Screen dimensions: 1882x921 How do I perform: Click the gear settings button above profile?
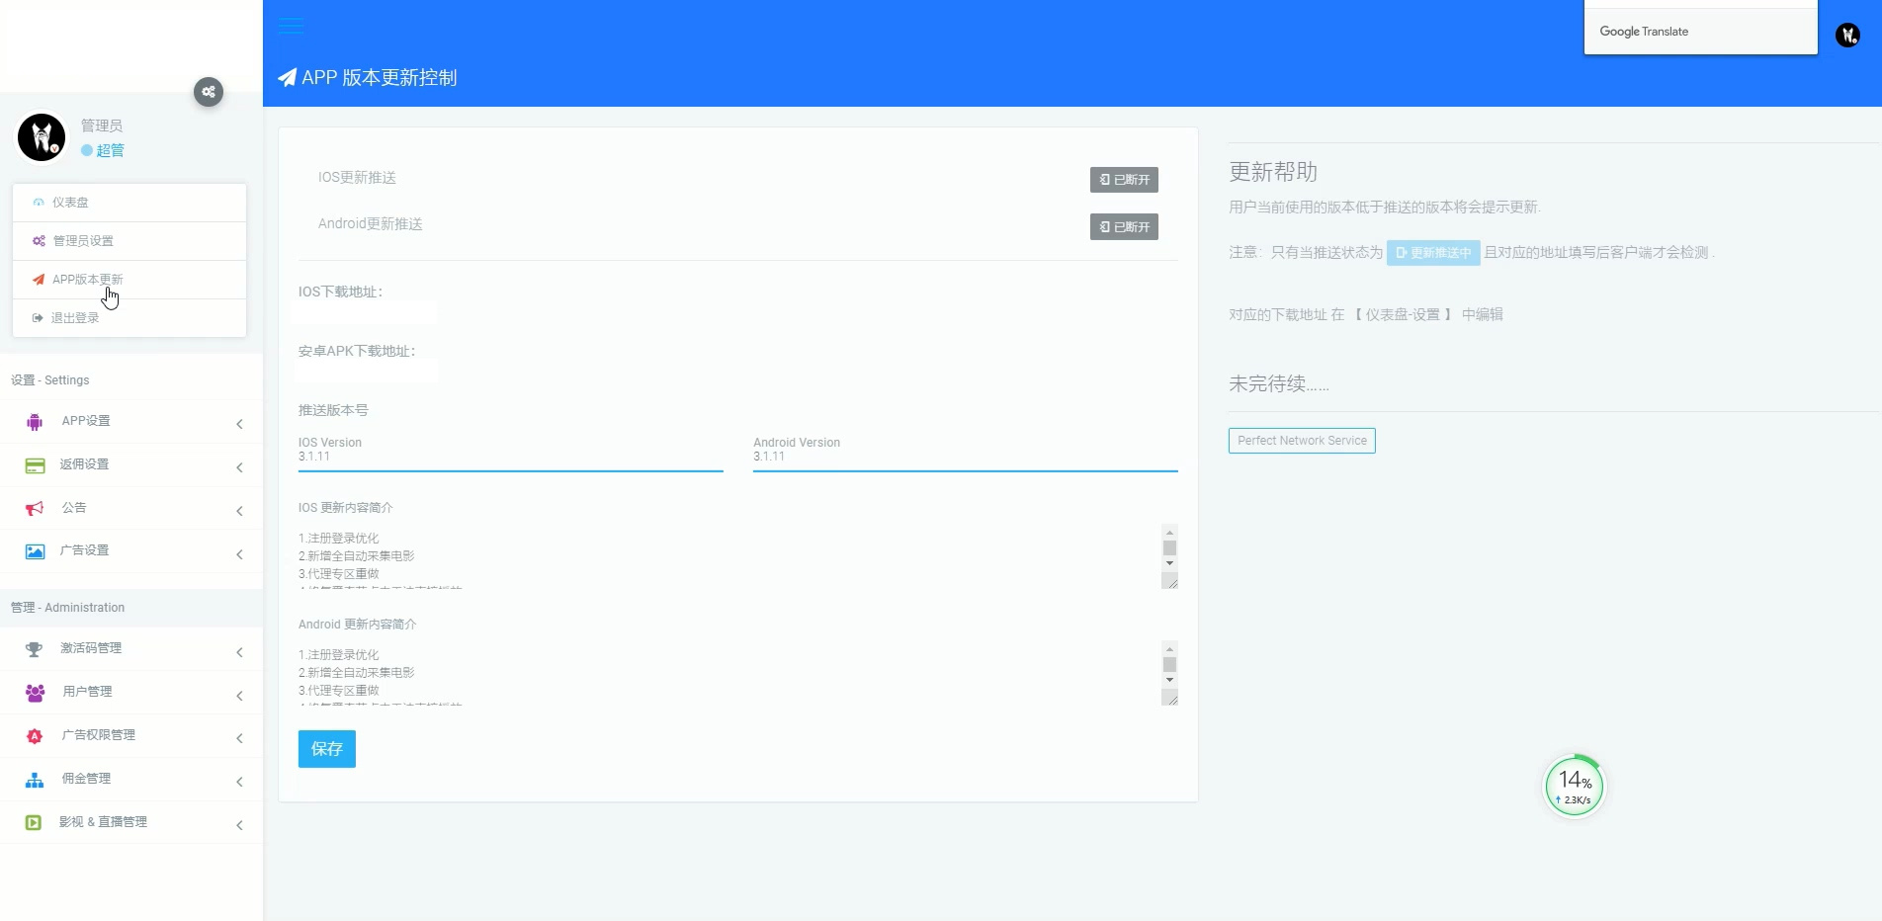tap(209, 92)
